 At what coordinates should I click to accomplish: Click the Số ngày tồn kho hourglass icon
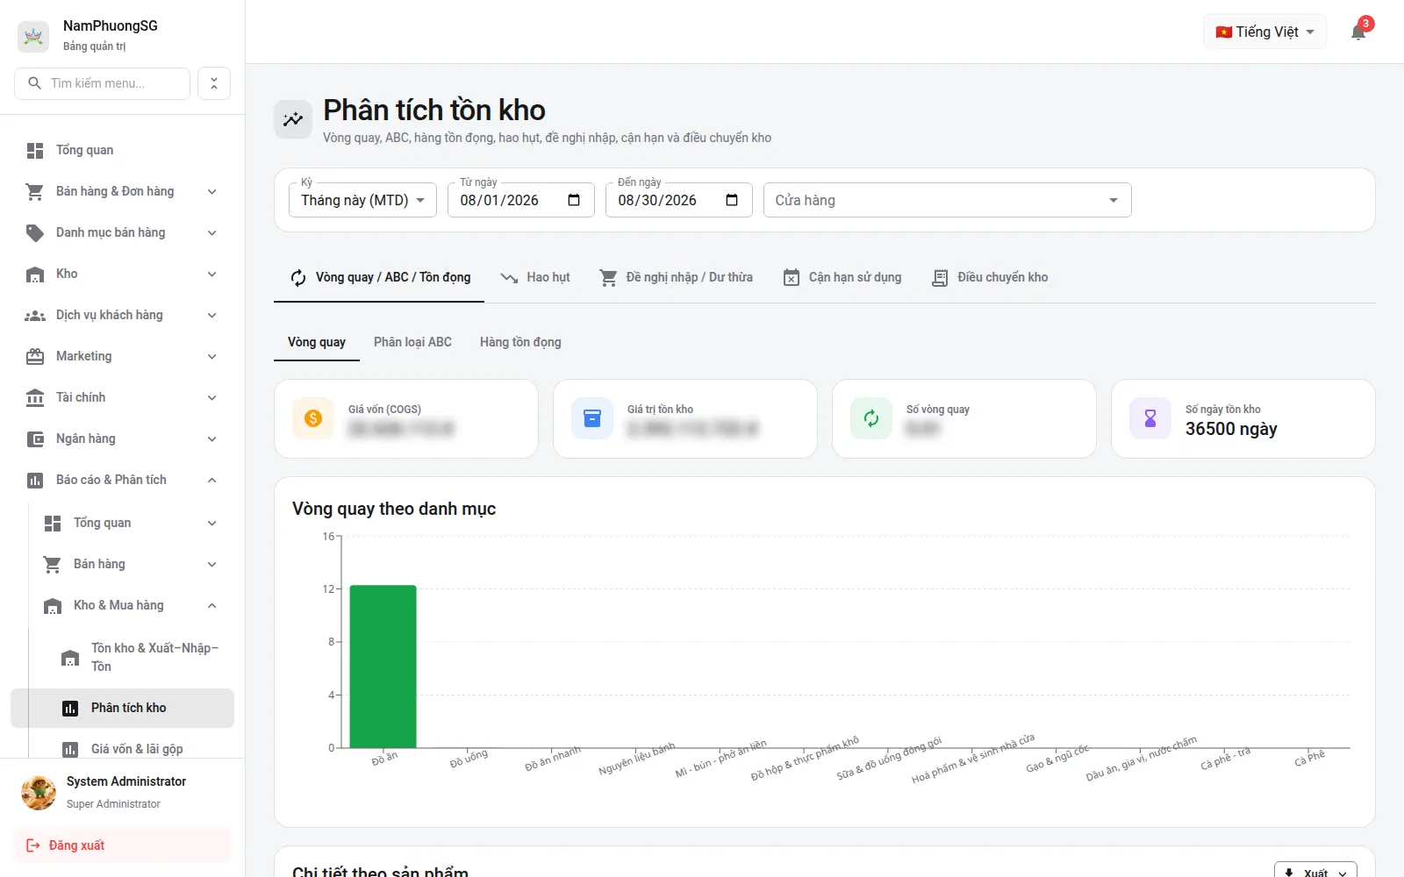1150,418
